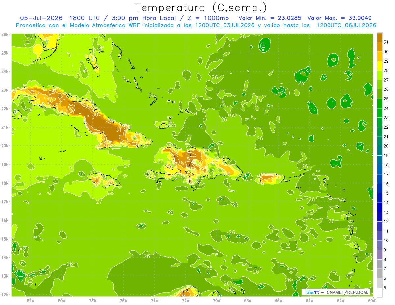
Task: Click the "60W" longitude axis label
Action: (x=372, y=300)
